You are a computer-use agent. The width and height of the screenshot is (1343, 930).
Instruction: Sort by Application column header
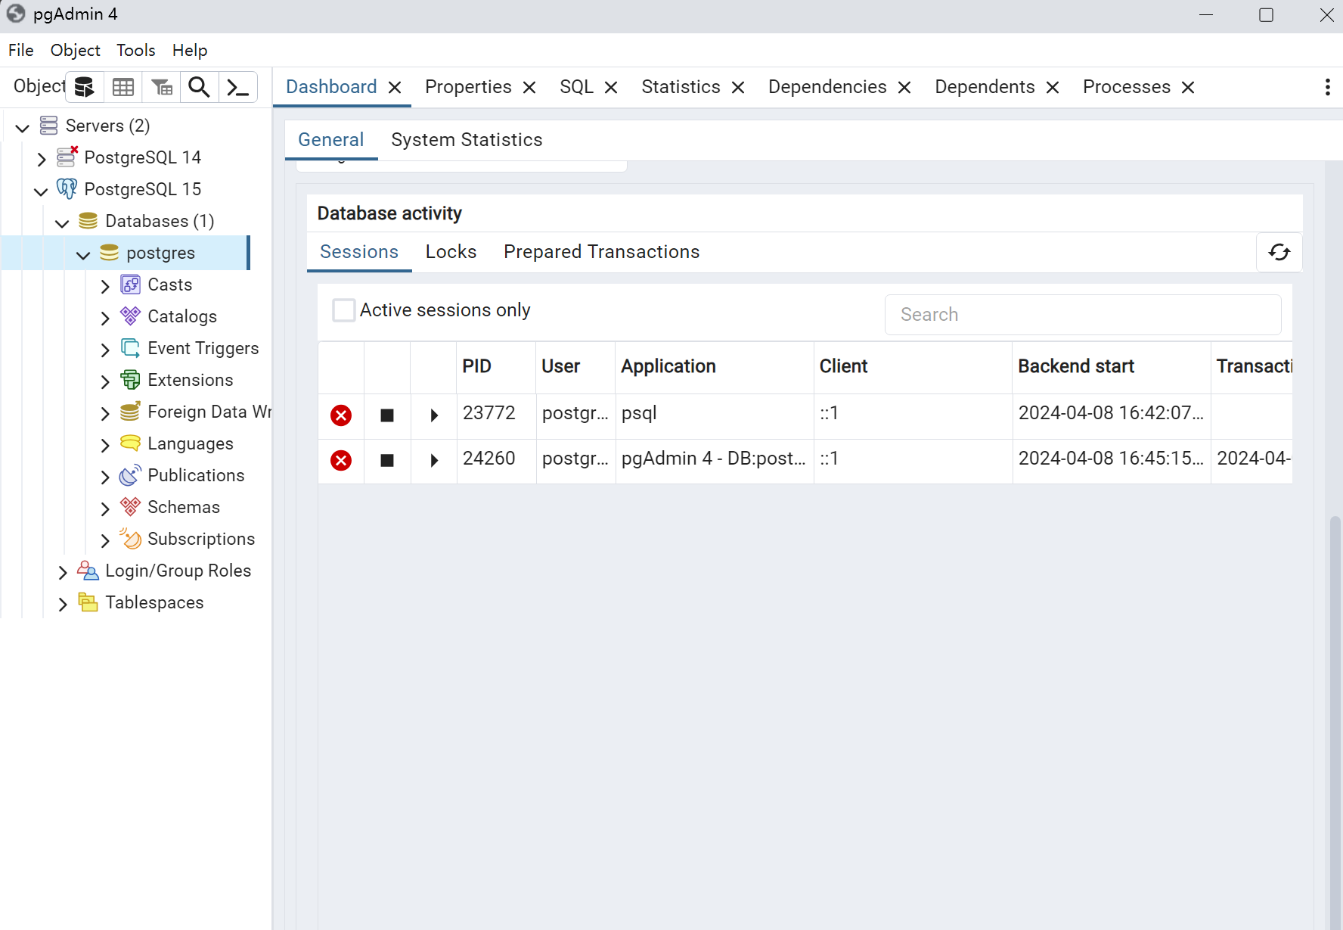tap(715, 366)
